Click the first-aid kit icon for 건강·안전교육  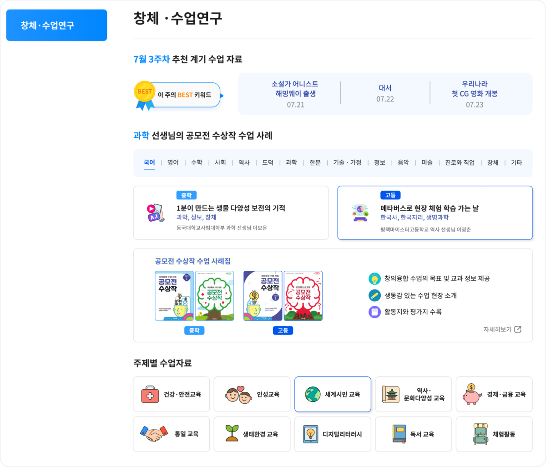[x=150, y=394]
